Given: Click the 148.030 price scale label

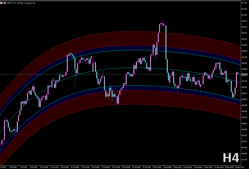Looking at the screenshot, I should coord(245,69).
